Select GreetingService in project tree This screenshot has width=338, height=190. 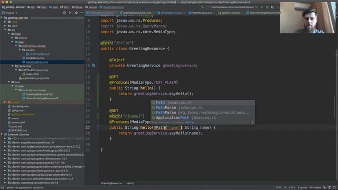39,54
